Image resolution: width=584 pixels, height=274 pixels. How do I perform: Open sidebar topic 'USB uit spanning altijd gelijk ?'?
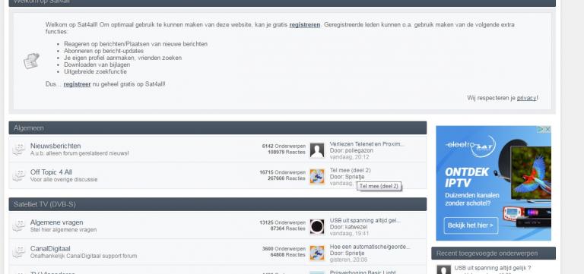tap(493, 268)
